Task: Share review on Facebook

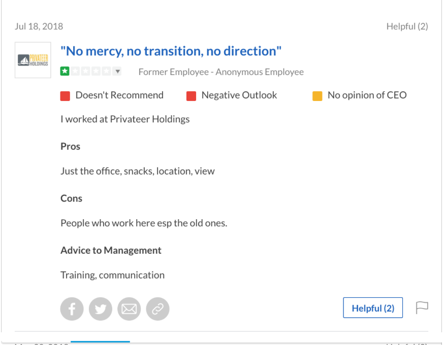Action: (x=72, y=308)
